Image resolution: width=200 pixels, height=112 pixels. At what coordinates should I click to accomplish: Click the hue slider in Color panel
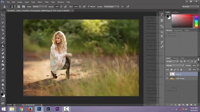click(x=197, y=21)
